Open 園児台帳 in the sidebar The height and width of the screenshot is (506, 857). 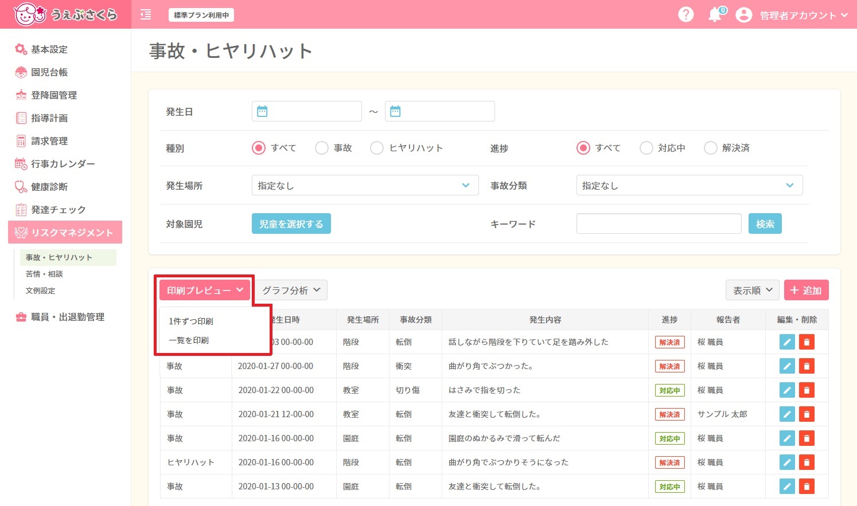49,72
